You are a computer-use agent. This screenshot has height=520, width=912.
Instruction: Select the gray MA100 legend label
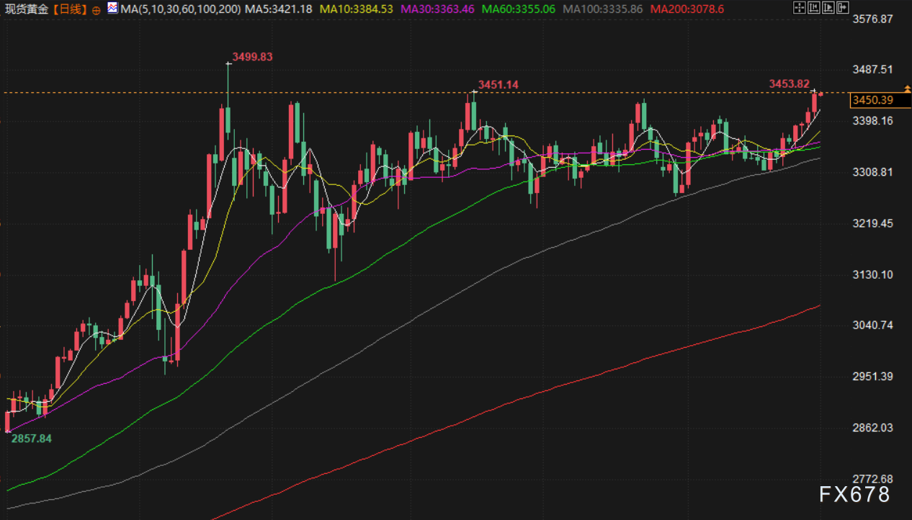603,9
